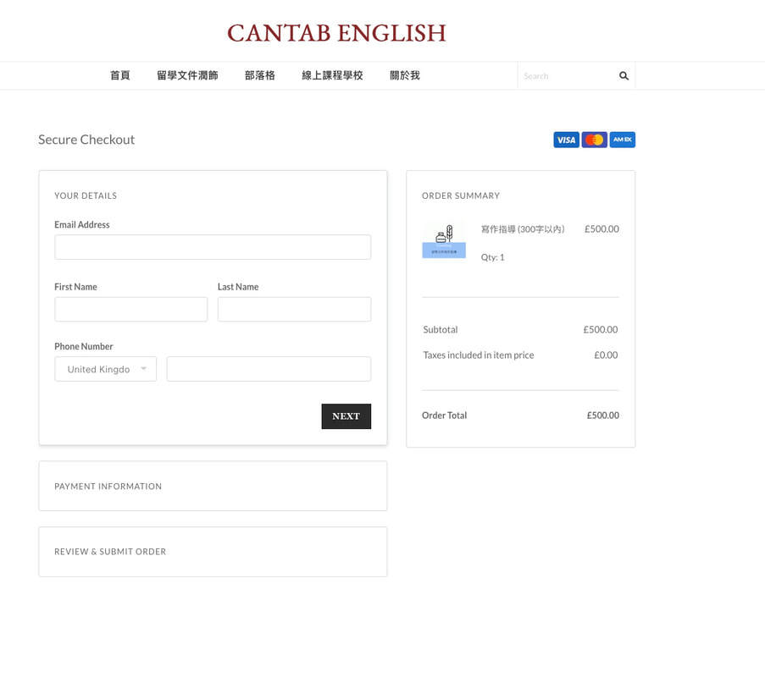Viewport: 765px width, 677px height.
Task: Click the Amex card icon
Action: pos(622,140)
